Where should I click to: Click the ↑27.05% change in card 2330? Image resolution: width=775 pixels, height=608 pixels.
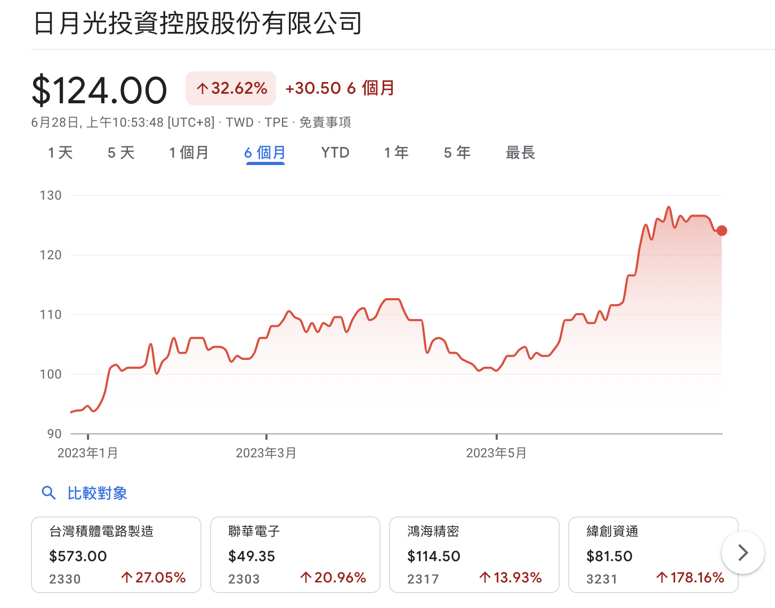click(154, 578)
